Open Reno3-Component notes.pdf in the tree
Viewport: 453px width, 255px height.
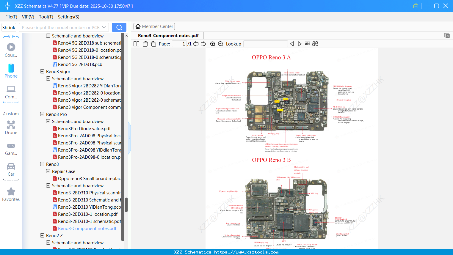point(84,228)
